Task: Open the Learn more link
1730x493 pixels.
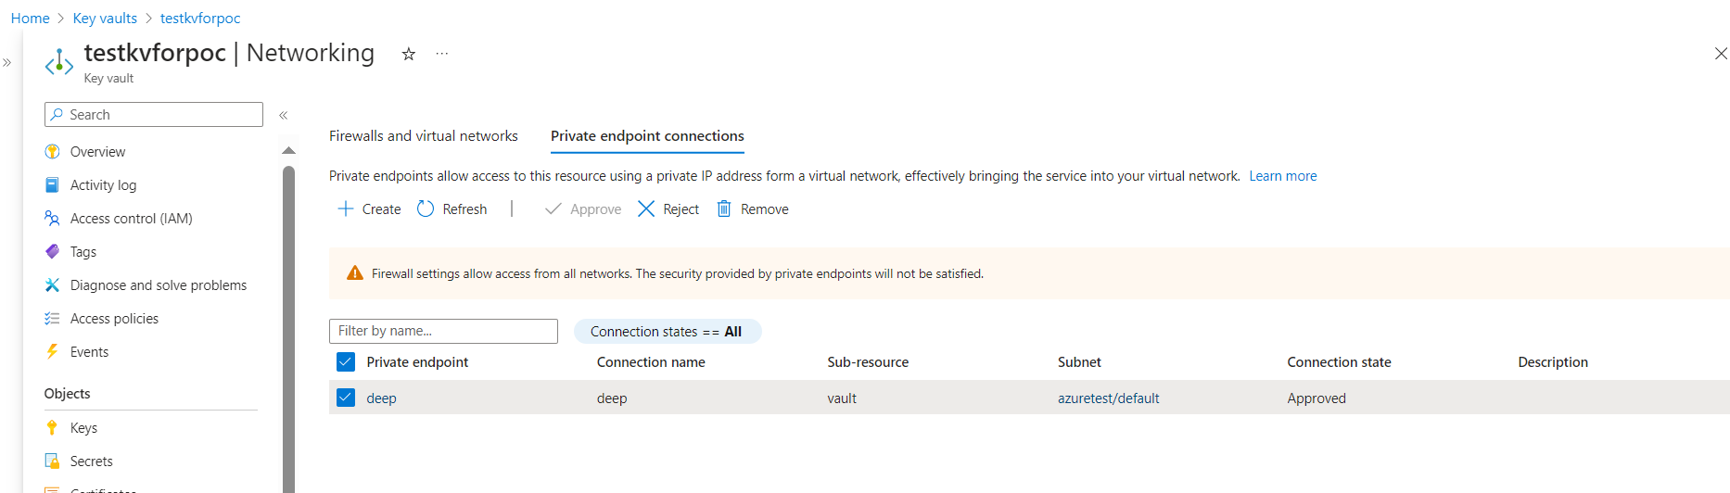Action: pyautogui.click(x=1283, y=176)
